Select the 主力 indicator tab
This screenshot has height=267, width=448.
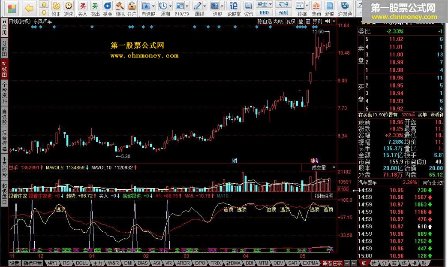pyautogui.click(x=98, y=263)
